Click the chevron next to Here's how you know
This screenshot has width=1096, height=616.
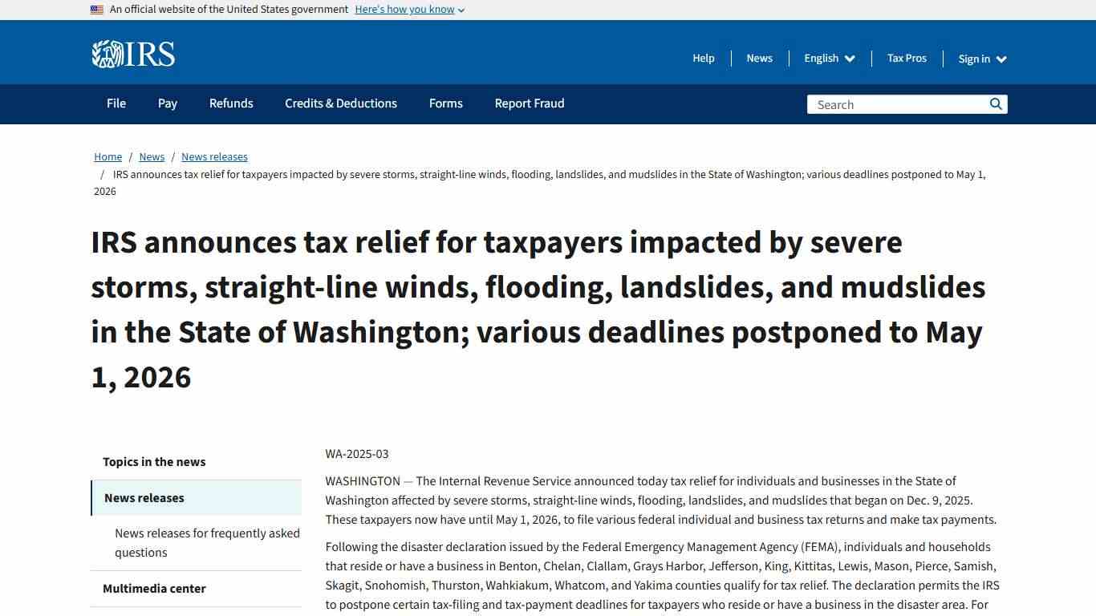pos(461,10)
